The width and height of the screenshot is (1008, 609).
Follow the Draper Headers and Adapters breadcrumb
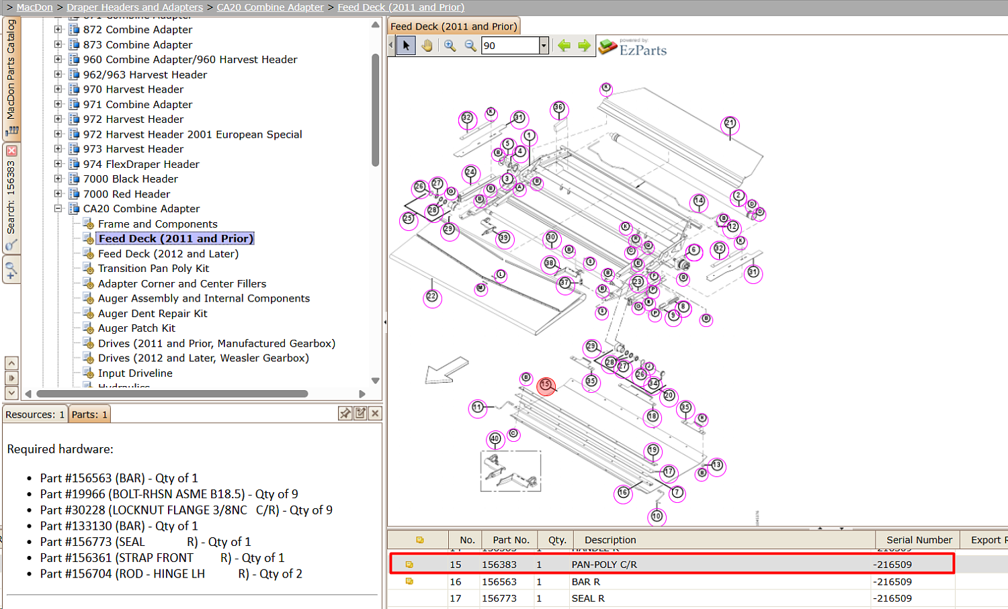click(134, 7)
